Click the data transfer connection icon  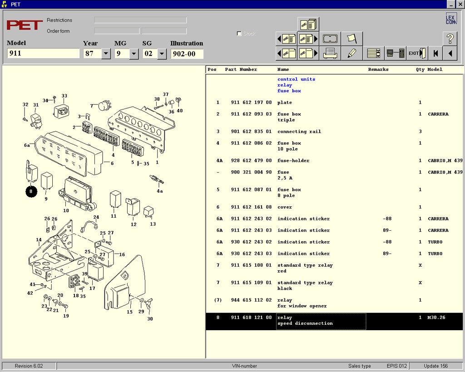[395, 53]
